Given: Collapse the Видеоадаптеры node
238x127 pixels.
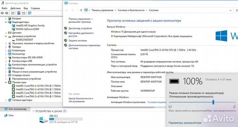Looking at the screenshot, I should click(6, 22).
